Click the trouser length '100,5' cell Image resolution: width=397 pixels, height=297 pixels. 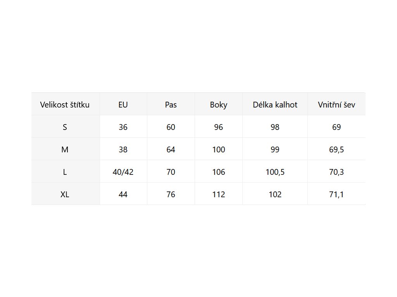275,172
